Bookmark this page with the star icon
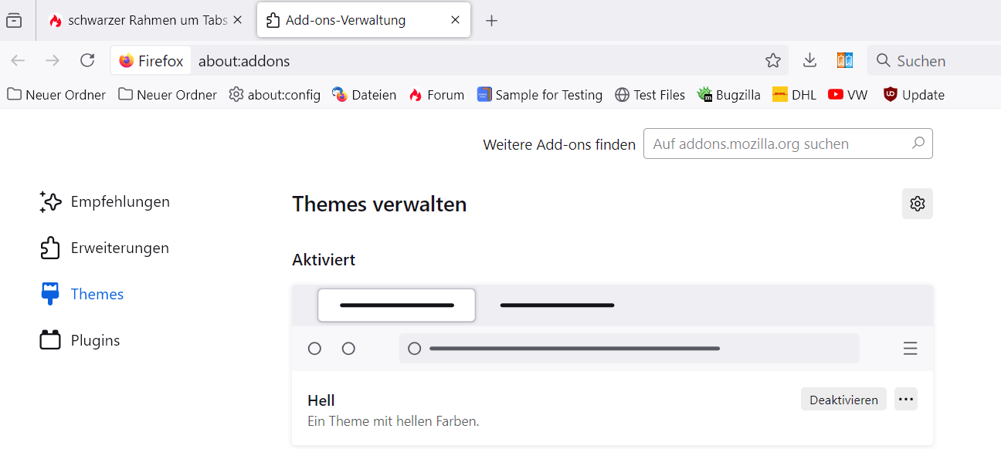Image resolution: width=1001 pixels, height=449 pixels. 772,60
